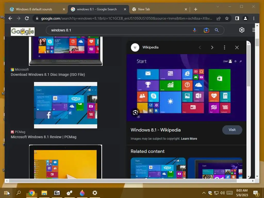View site security lock info
Viewport: 264px width, 198px height.
[x=37, y=18]
